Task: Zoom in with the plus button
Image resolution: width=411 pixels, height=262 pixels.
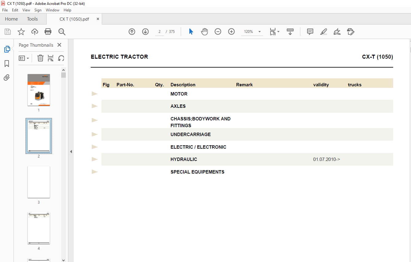Action: pyautogui.click(x=231, y=32)
